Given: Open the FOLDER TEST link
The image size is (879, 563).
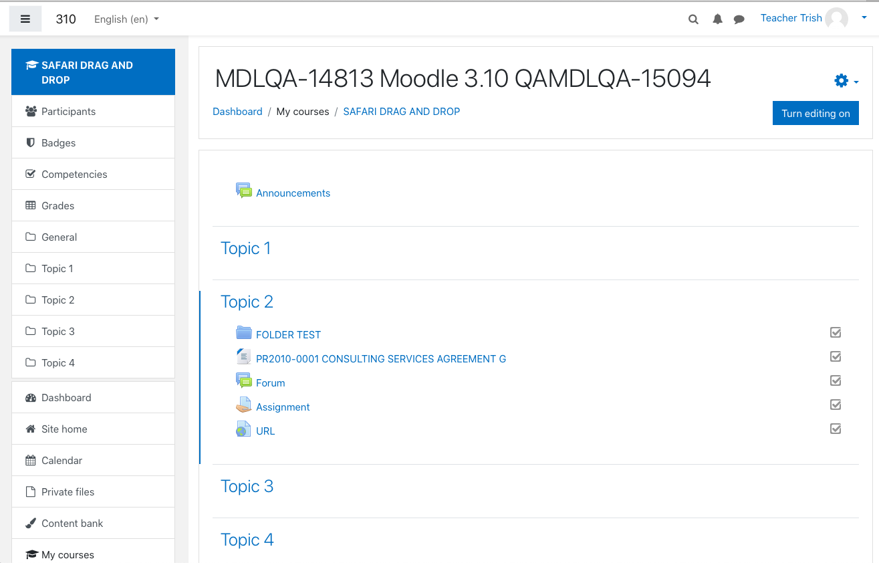Looking at the screenshot, I should pos(288,334).
